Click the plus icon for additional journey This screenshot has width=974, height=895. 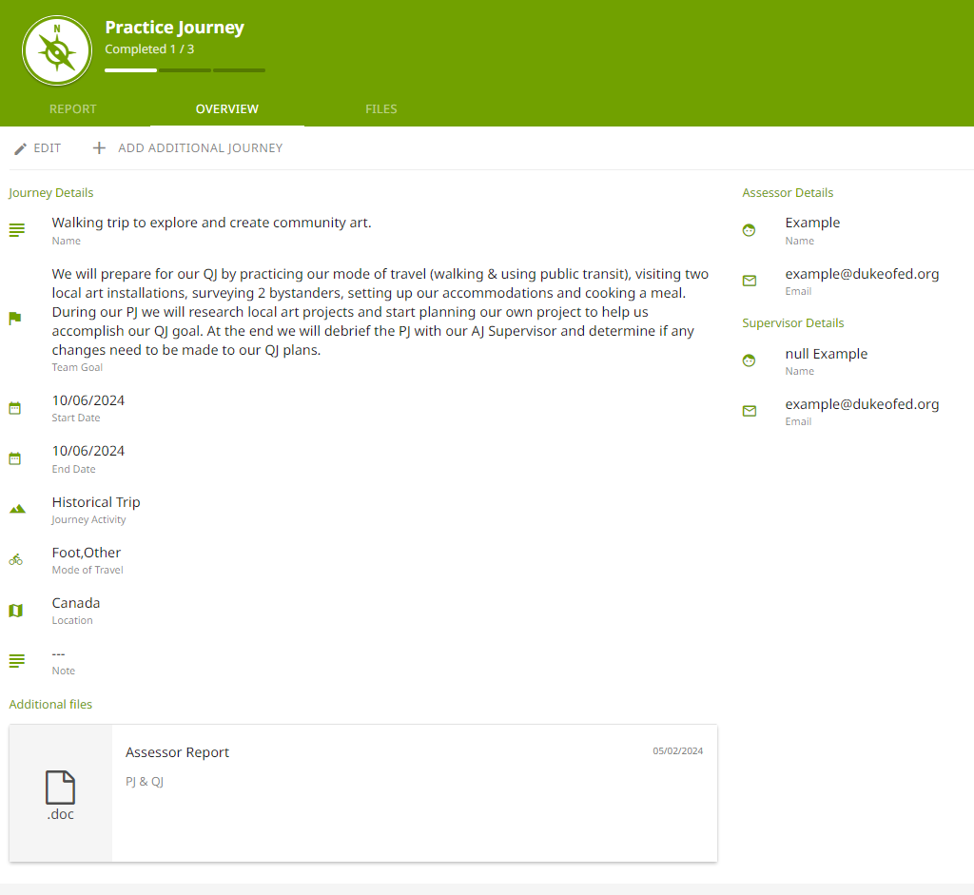click(99, 148)
